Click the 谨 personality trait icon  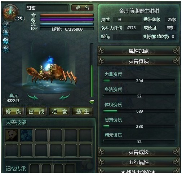click(x=6, y=33)
